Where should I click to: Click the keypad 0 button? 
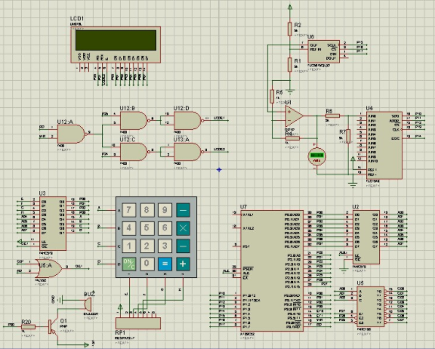click(x=147, y=264)
